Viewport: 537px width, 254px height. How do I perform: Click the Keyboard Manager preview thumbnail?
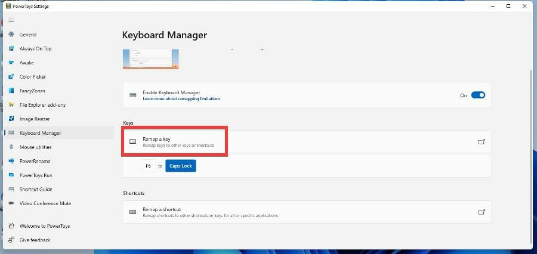click(x=151, y=59)
